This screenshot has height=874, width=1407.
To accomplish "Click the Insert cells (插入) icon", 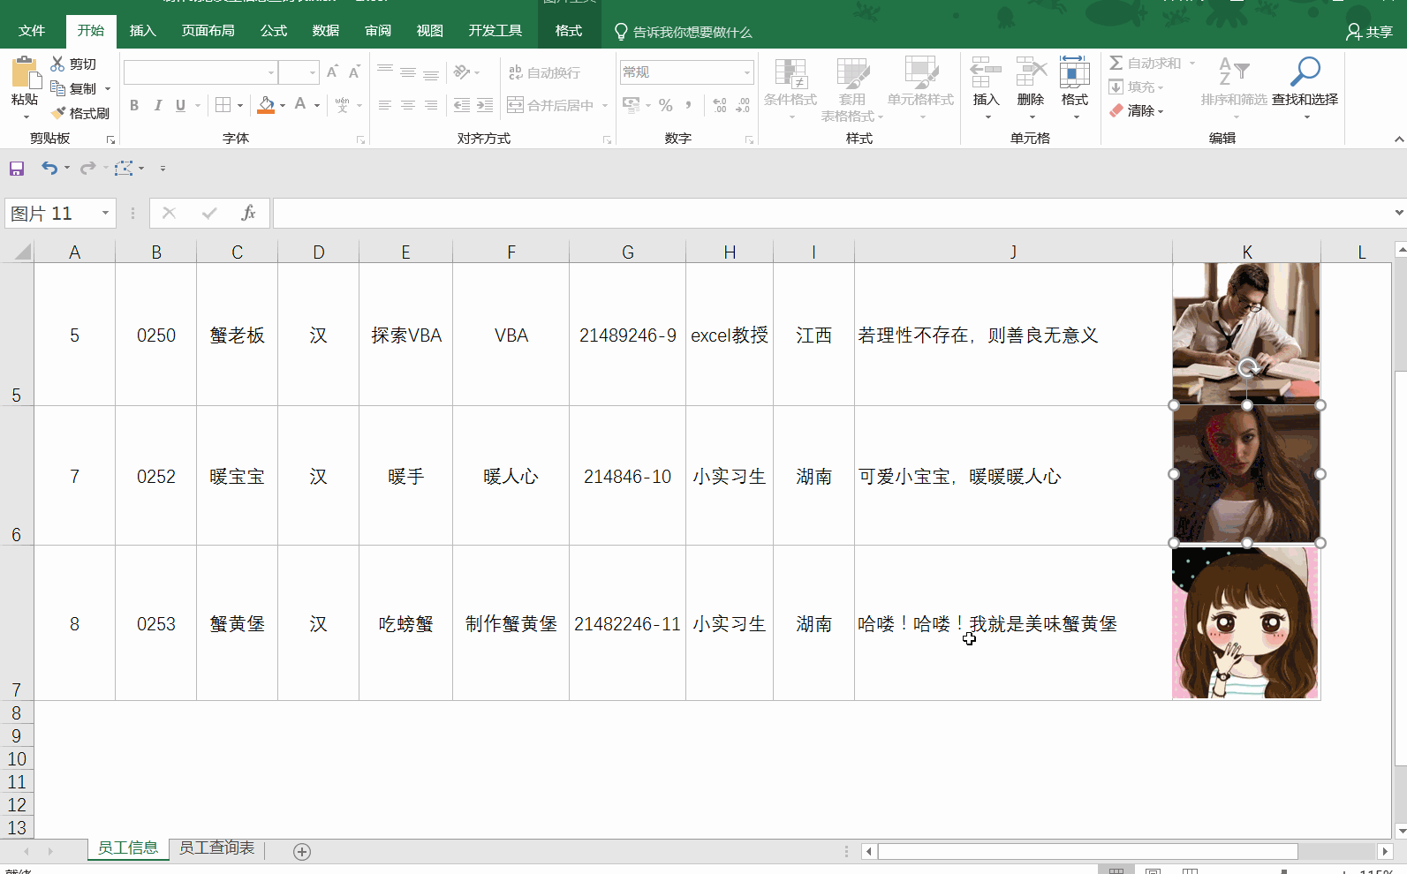I will click(x=986, y=73).
